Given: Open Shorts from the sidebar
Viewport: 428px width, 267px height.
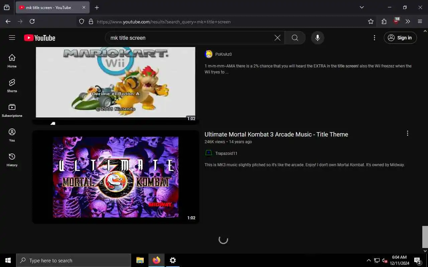Looking at the screenshot, I should click(12, 86).
